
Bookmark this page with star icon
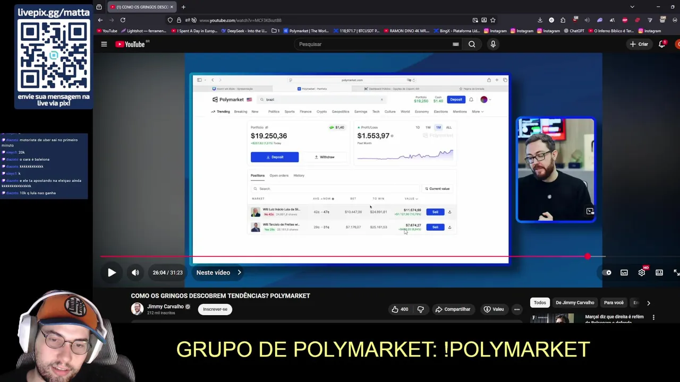tap(493, 20)
